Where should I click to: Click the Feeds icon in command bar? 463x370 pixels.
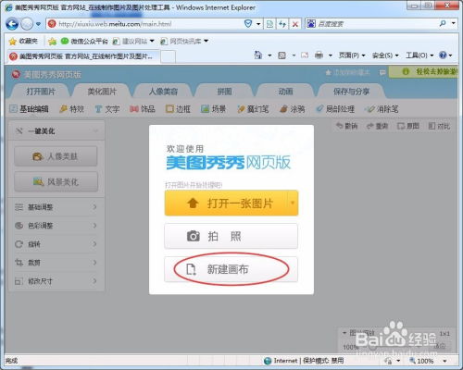click(282, 55)
